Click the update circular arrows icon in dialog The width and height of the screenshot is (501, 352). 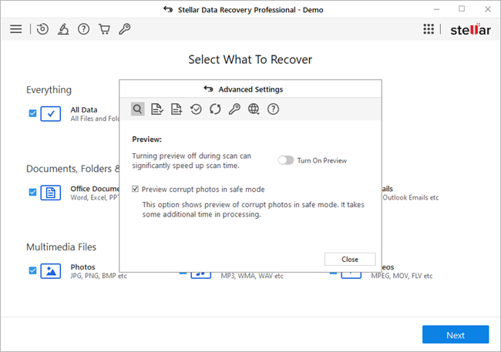215,109
